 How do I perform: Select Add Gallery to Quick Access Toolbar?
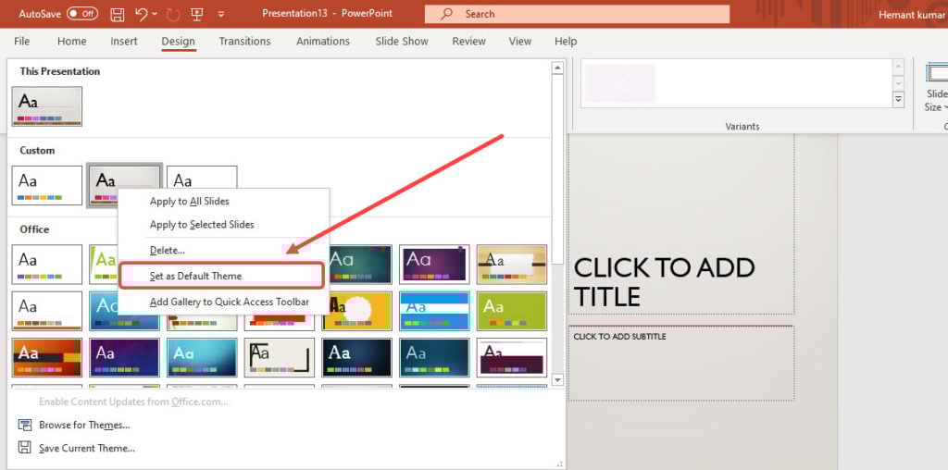pyautogui.click(x=229, y=302)
